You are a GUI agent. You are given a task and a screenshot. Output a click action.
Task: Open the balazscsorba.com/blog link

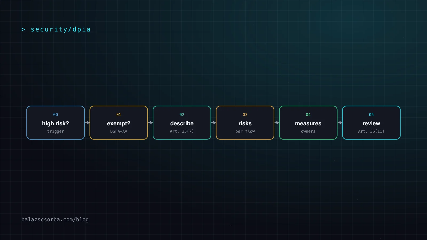pyautogui.click(x=55, y=219)
